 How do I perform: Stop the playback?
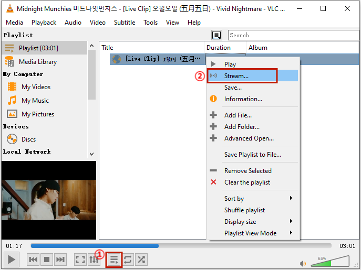pos(46,259)
